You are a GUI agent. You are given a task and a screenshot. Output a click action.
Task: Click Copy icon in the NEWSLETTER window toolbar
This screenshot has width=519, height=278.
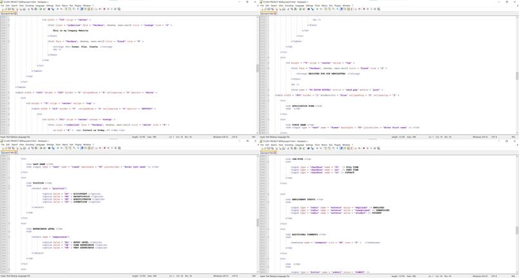(292, 9)
